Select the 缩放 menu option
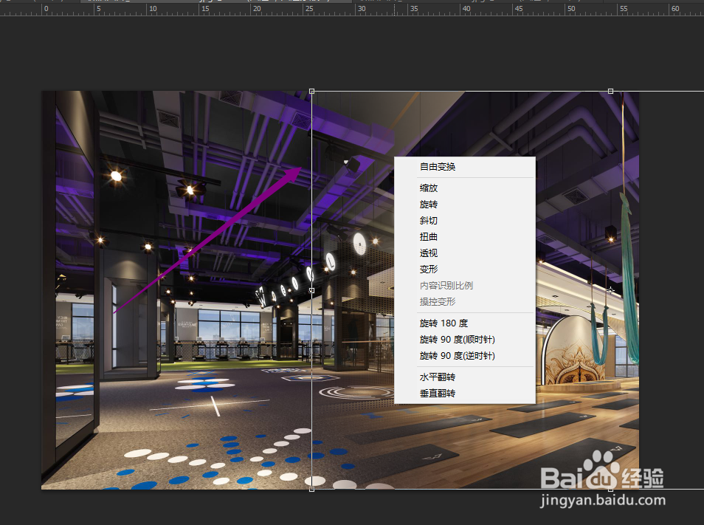Viewport: 704px width, 525px height. pyautogui.click(x=465, y=188)
